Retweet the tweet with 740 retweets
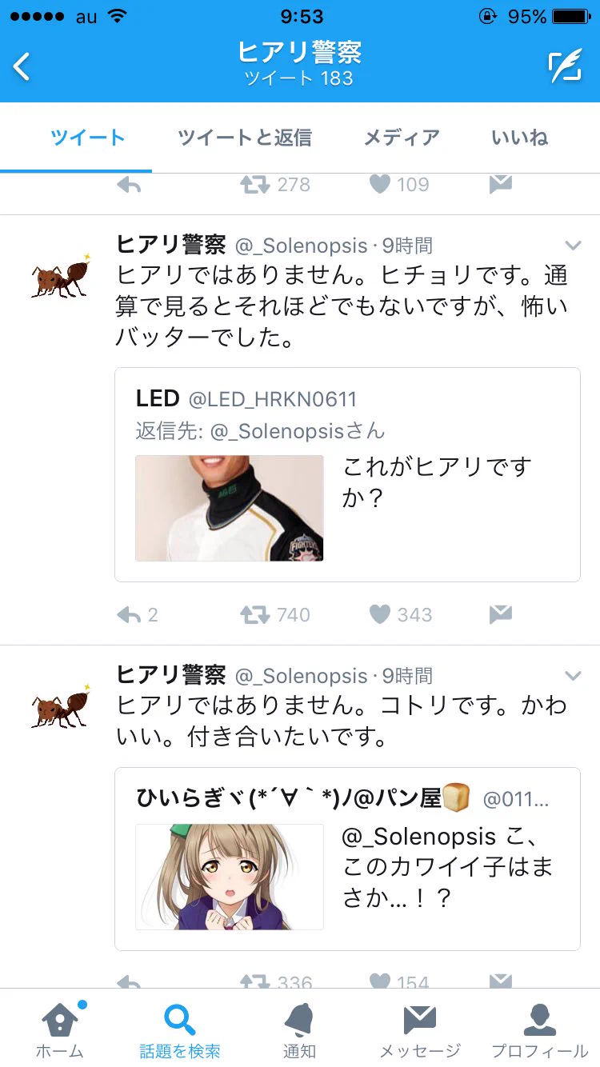Image resolution: width=600 pixels, height=1067 pixels. (x=256, y=614)
